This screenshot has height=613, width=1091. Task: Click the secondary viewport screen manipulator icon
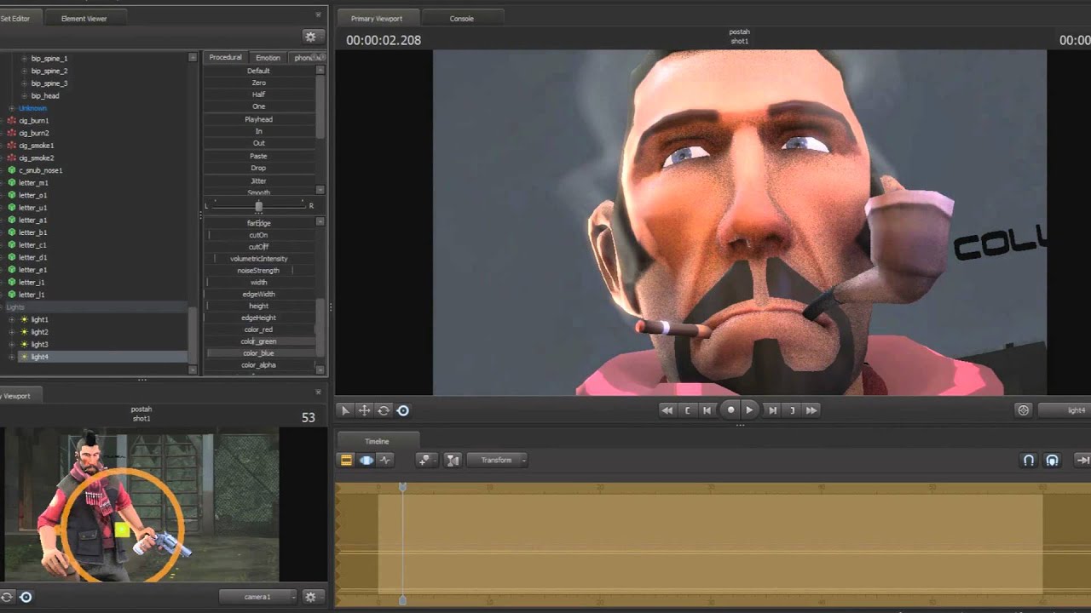pos(26,597)
